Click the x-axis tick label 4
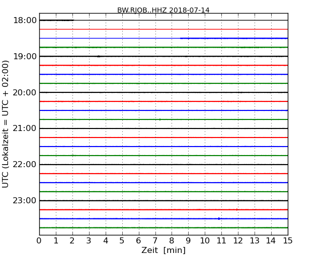Viewport: 327px width, 261px height. tap(106, 240)
